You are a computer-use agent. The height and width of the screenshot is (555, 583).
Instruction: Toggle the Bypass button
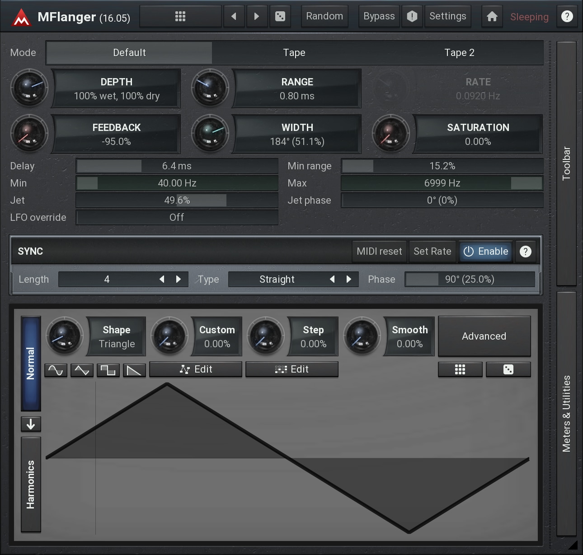click(379, 17)
